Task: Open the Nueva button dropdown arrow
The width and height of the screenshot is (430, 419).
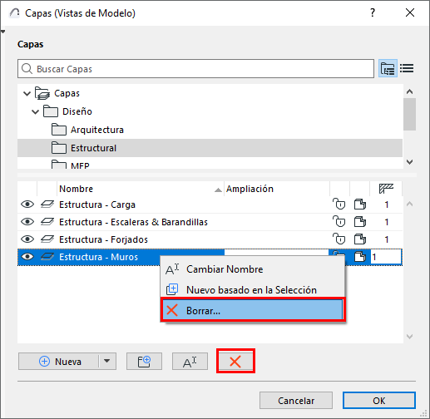Action: click(x=107, y=362)
